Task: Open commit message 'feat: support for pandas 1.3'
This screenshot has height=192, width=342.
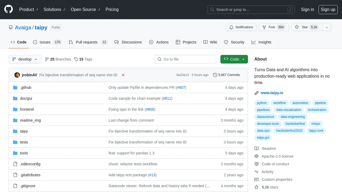Action: 131,153
